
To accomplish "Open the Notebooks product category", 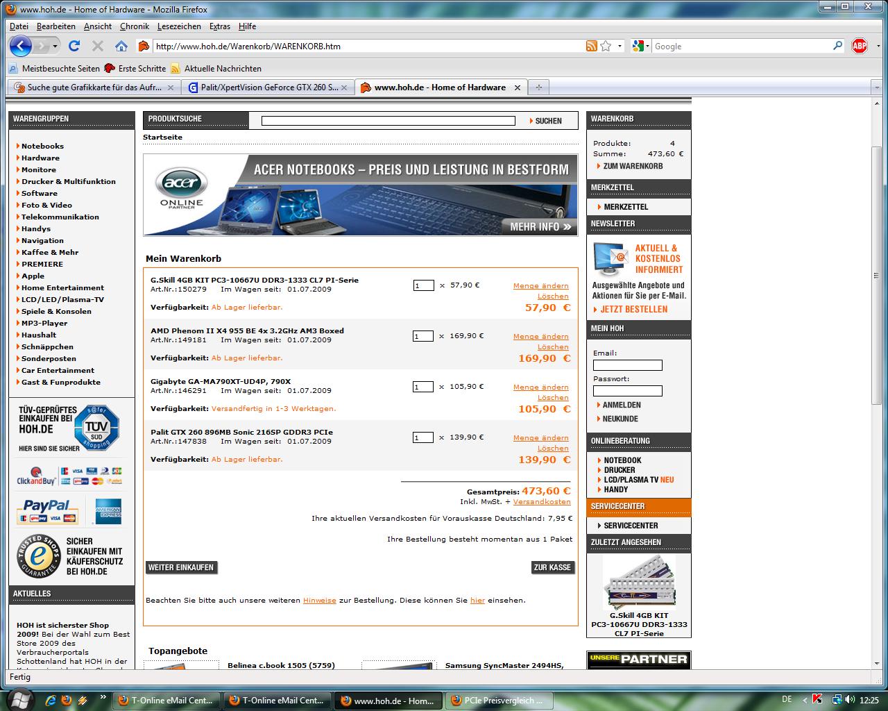I will [x=42, y=147].
